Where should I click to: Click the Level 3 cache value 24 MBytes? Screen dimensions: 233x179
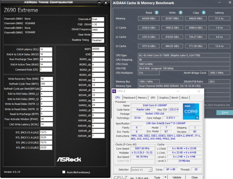point(184,161)
